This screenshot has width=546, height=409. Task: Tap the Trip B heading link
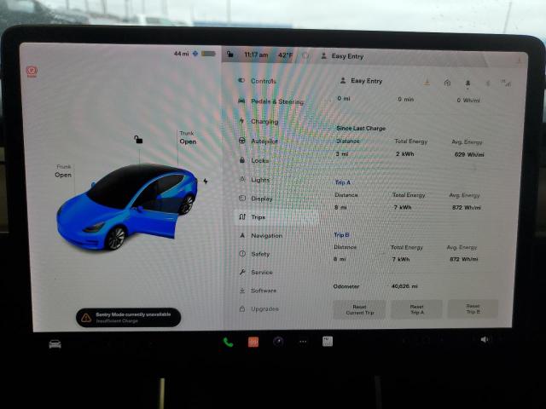[x=341, y=235]
